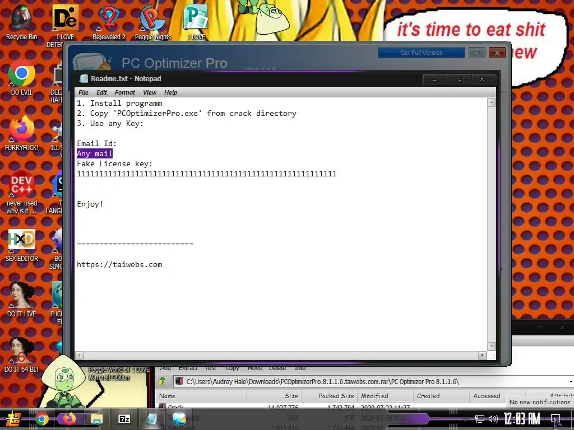
Task: Click the 'https://taiwebs.com' line in Notepad
Action: pos(119,264)
